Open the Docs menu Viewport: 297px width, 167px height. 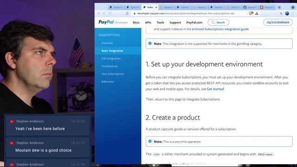pos(136,22)
